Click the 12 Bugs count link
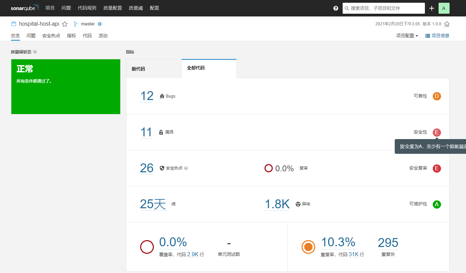Screen dimensions: 466x273 coord(147,96)
